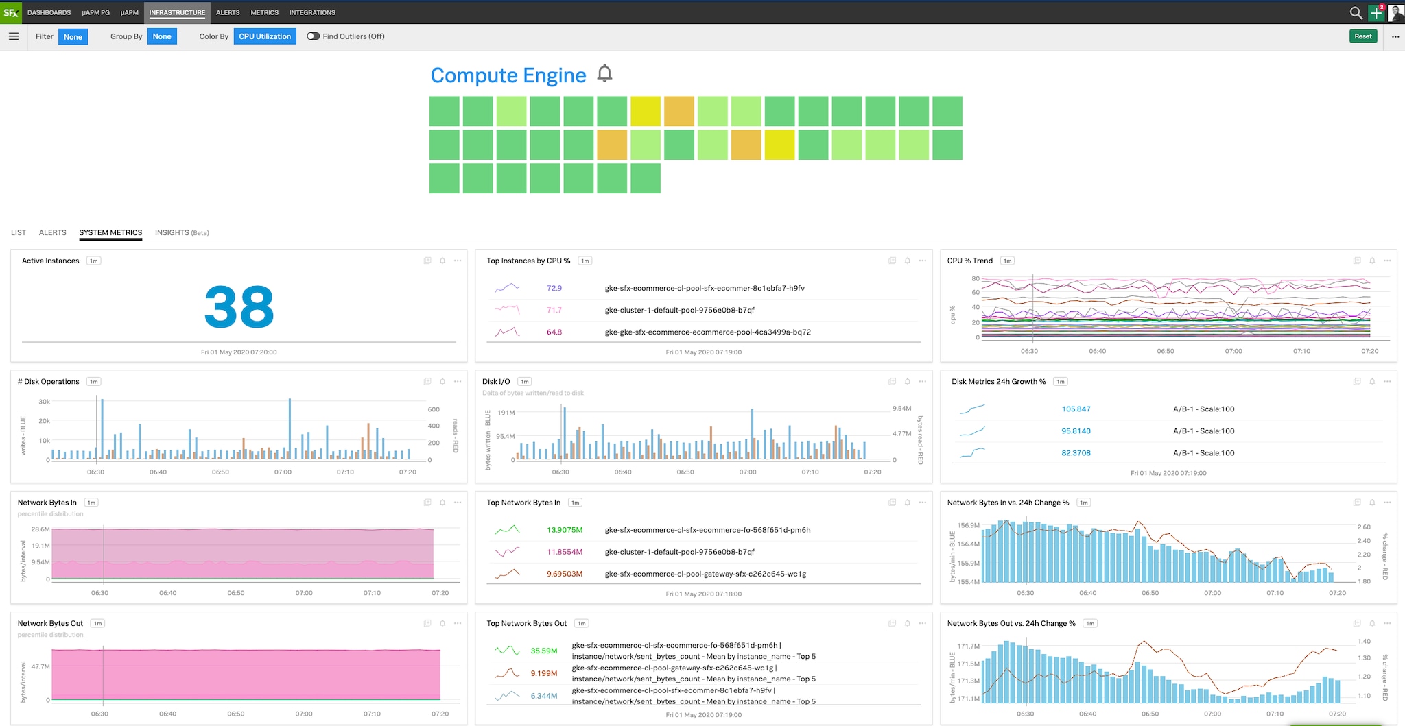Click bell icon on Top Instances by CPU %
The width and height of the screenshot is (1405, 726).
tap(908, 261)
